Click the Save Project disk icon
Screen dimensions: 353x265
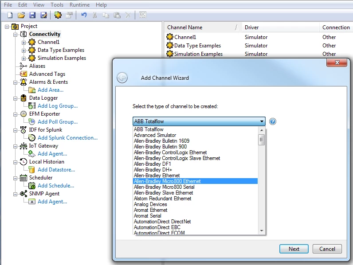(32, 15)
